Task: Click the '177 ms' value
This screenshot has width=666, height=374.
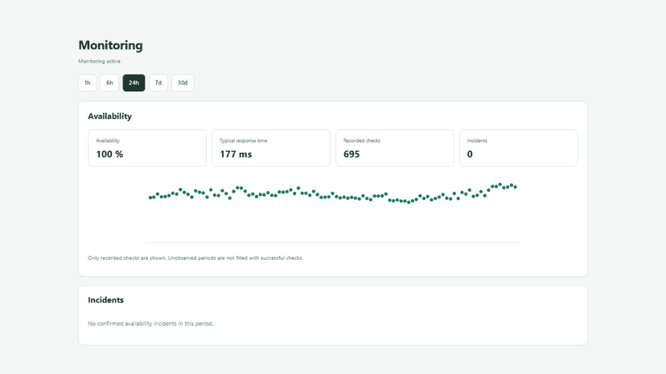Action: [236, 154]
